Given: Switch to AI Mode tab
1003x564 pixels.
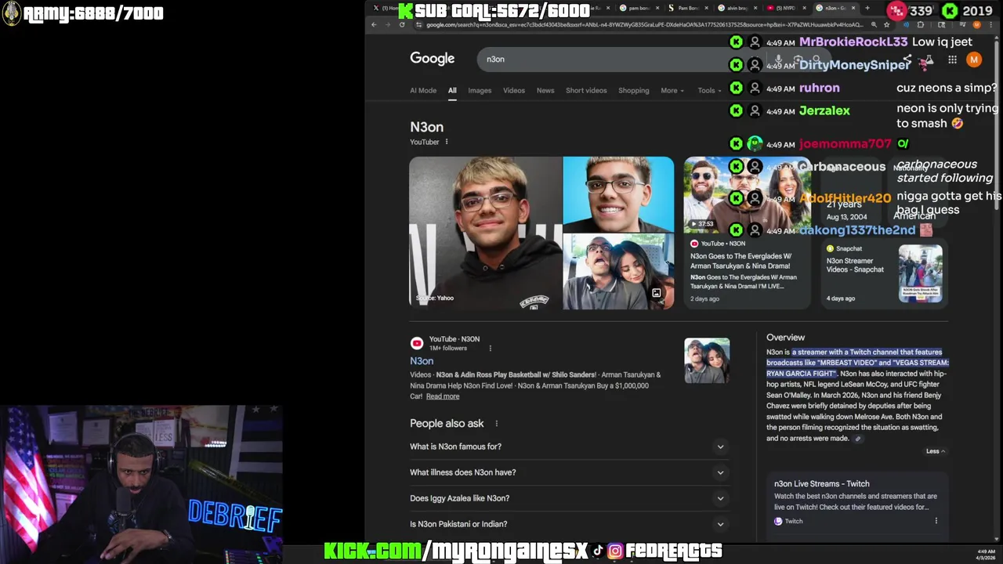Looking at the screenshot, I should click(x=423, y=90).
